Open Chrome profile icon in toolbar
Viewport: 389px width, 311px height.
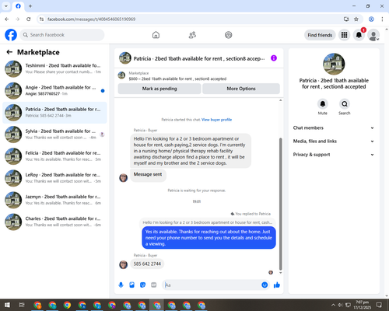pos(371,19)
